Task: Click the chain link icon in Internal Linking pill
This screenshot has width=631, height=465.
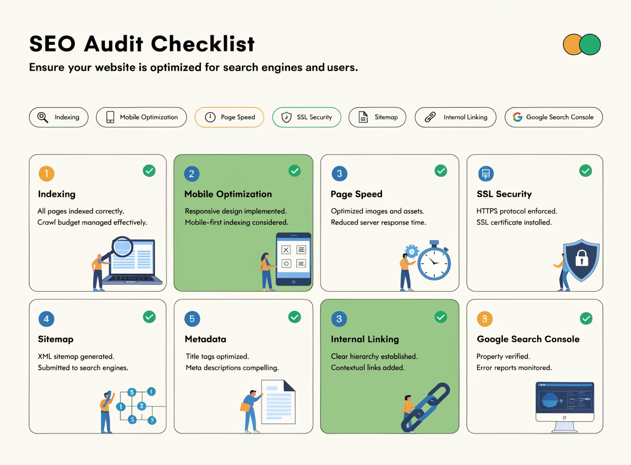Action: coord(430,117)
